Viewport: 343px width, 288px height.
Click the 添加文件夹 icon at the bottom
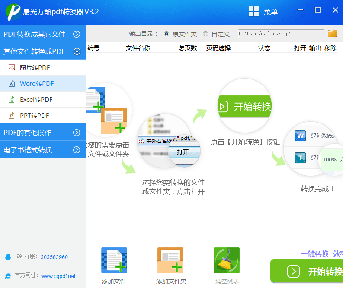point(170,260)
